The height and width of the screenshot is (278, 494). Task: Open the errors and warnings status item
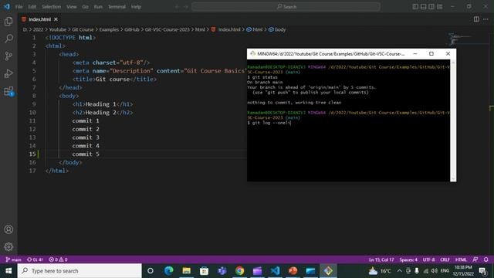(59, 259)
